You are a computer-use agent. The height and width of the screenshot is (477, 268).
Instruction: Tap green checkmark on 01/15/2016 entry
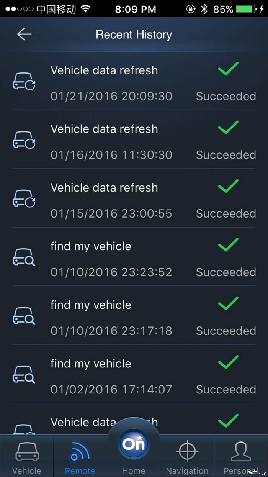pos(228,187)
